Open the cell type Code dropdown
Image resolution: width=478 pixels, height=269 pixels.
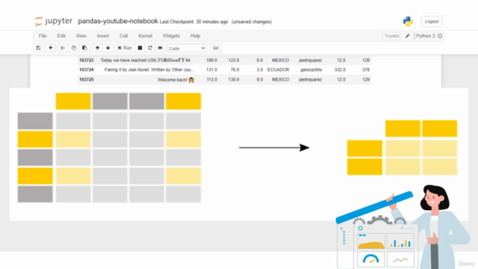tap(187, 48)
